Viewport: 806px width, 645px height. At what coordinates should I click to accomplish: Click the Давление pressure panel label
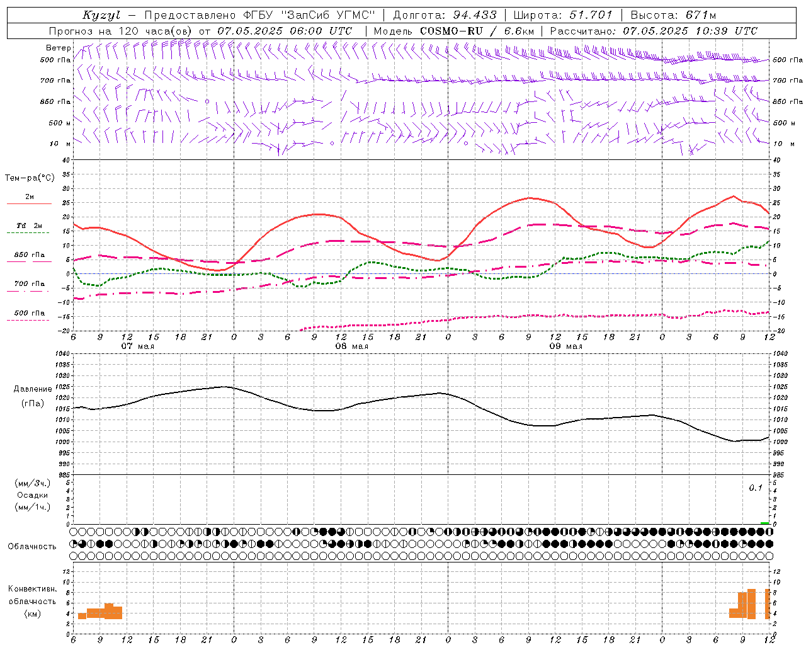click(33, 389)
